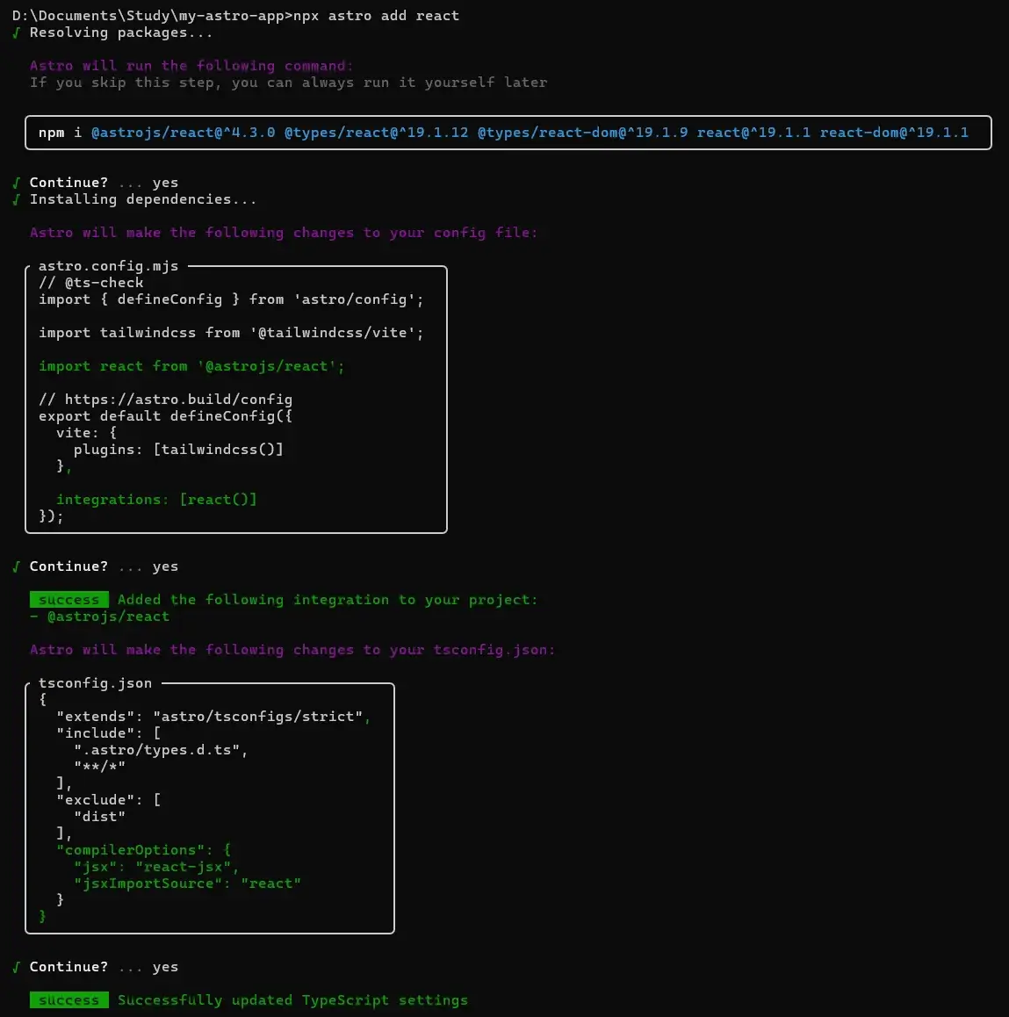Image resolution: width=1009 pixels, height=1017 pixels.
Task: Click the 'react-dom@^19.1.1' package text
Action: 894,133
